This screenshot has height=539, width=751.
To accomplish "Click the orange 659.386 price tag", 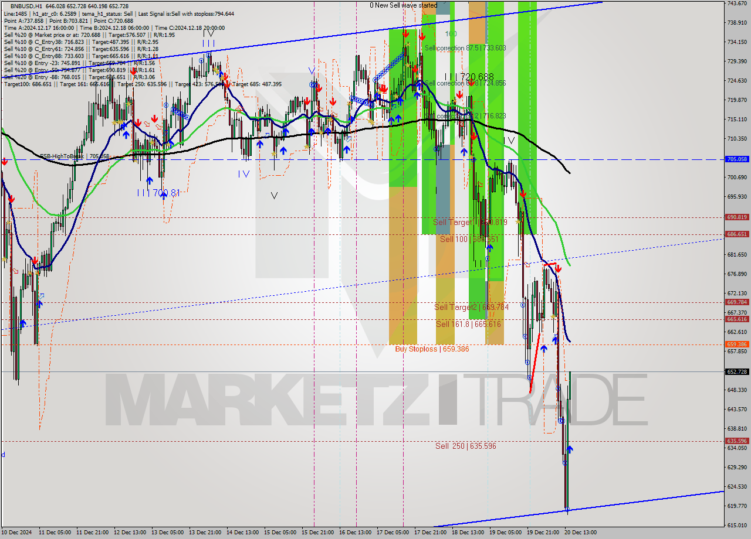I will pos(737,344).
